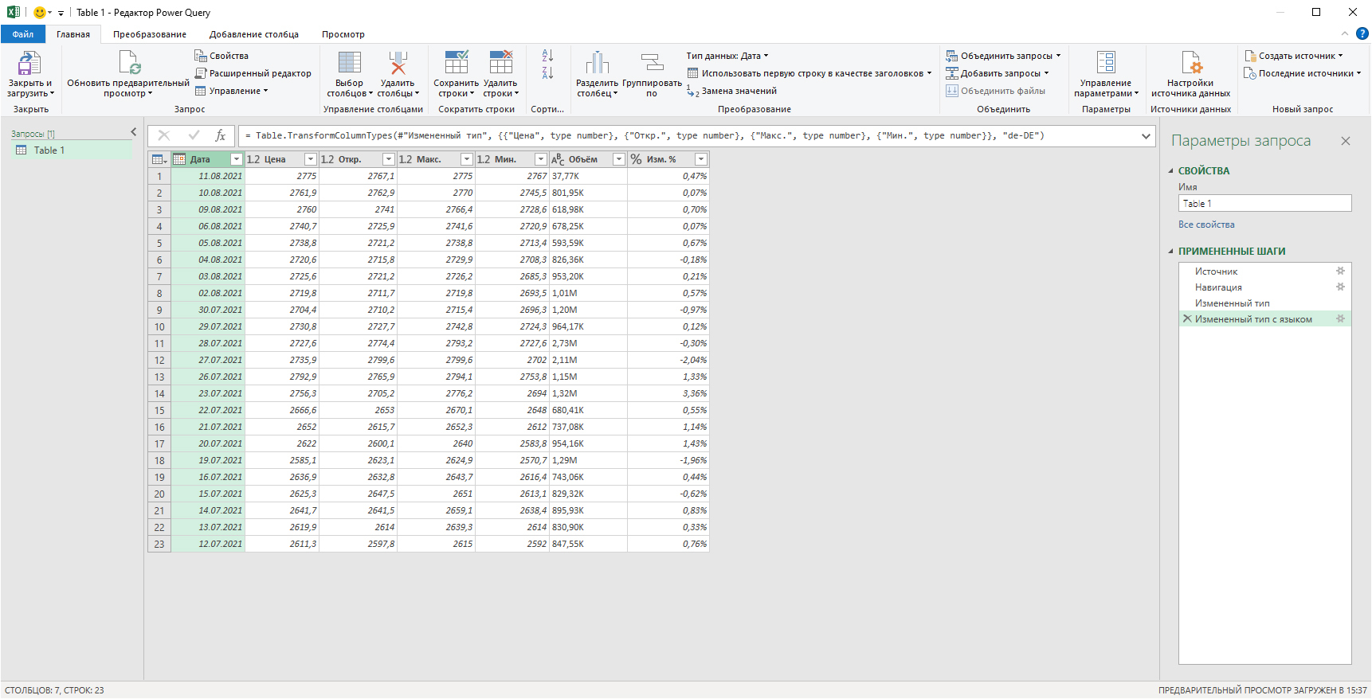Image resolution: width=1372 pixels, height=699 pixels.
Task: Click the Имя field containing Table 1
Action: click(1265, 204)
